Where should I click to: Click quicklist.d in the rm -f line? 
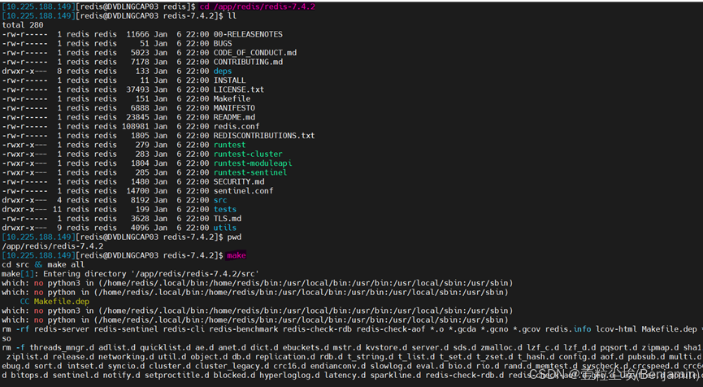tap(164, 347)
